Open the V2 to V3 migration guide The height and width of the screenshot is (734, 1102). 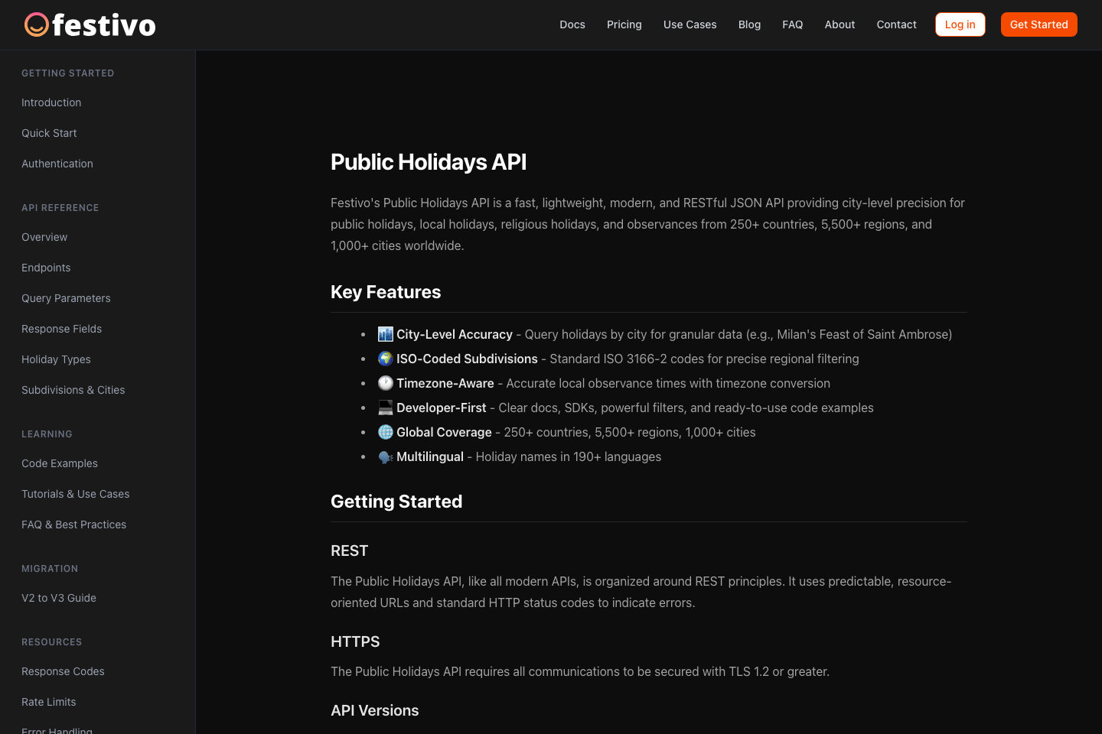pyautogui.click(x=59, y=598)
